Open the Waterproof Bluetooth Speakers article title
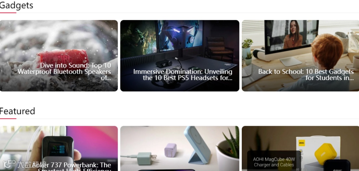Viewport: 359px width, 171px height. (64, 72)
